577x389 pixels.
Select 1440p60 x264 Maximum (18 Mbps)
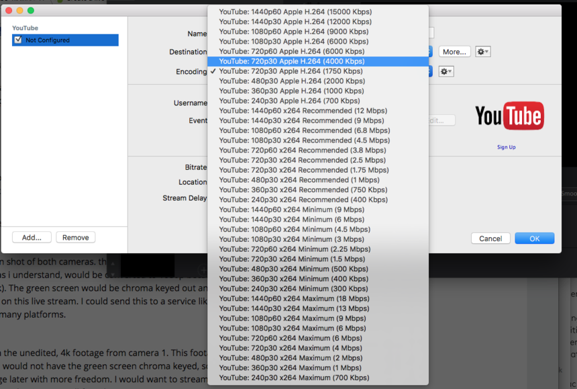tap(318, 299)
